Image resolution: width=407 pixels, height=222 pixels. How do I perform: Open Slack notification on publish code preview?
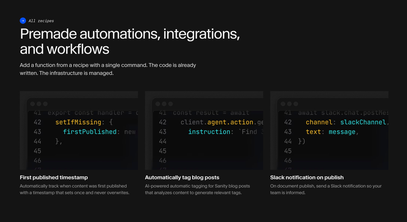tap(329, 130)
